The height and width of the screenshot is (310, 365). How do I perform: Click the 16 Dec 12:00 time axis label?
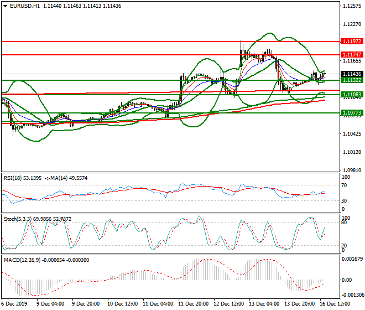pos(335,304)
